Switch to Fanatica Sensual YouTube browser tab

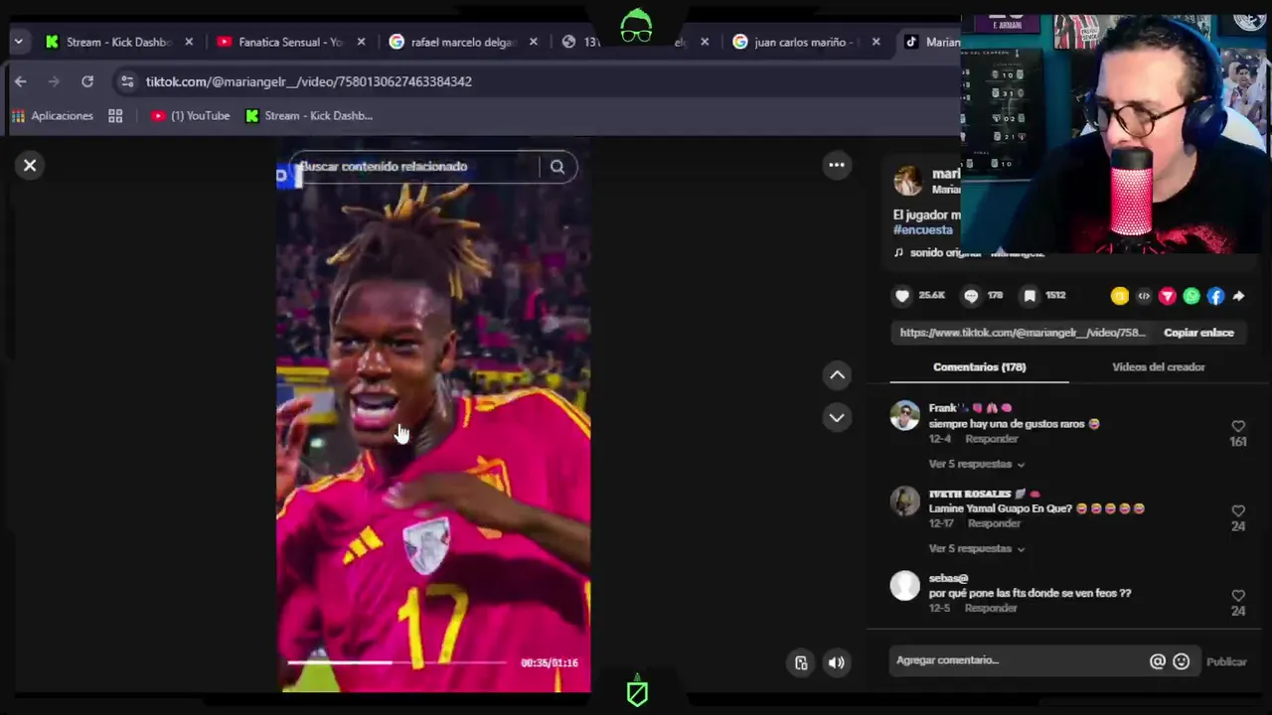coord(289,42)
